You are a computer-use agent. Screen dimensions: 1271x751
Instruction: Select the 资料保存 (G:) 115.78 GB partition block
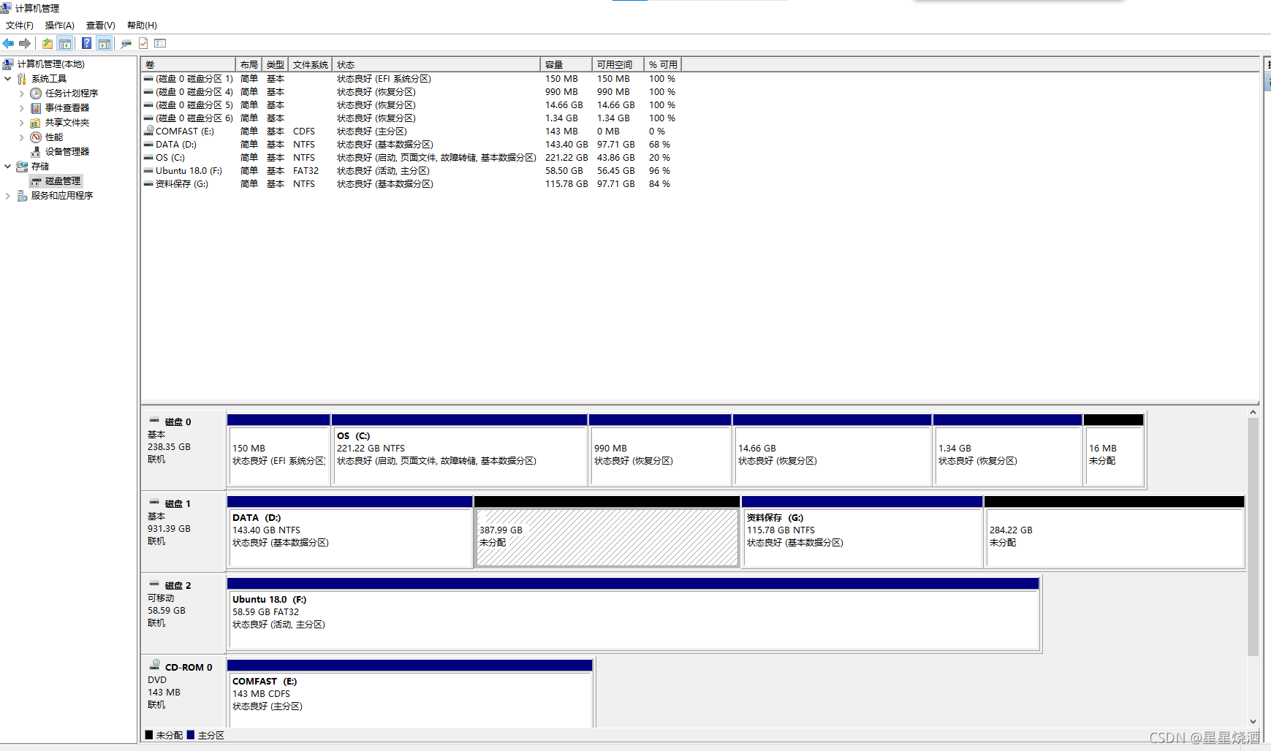[862, 532]
